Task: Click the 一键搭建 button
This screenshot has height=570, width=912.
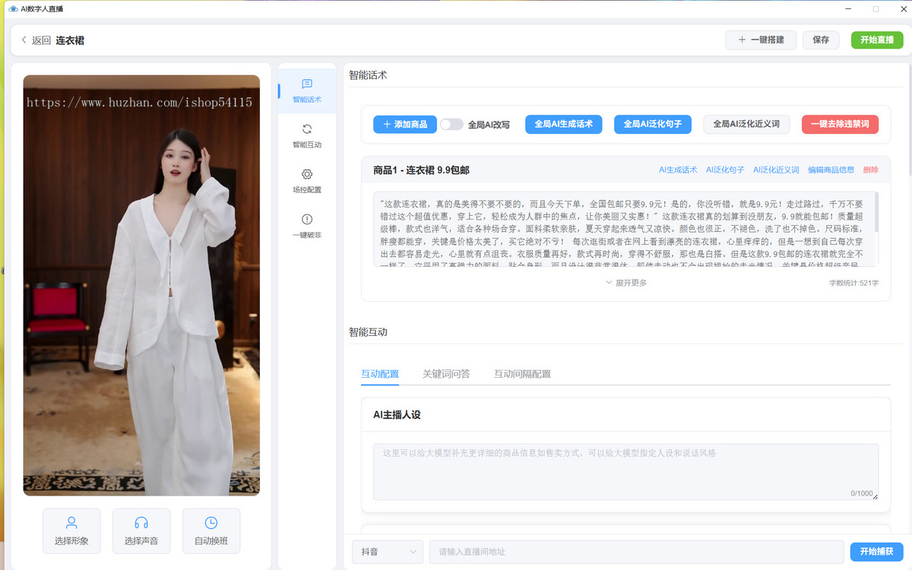Action: pyautogui.click(x=761, y=40)
